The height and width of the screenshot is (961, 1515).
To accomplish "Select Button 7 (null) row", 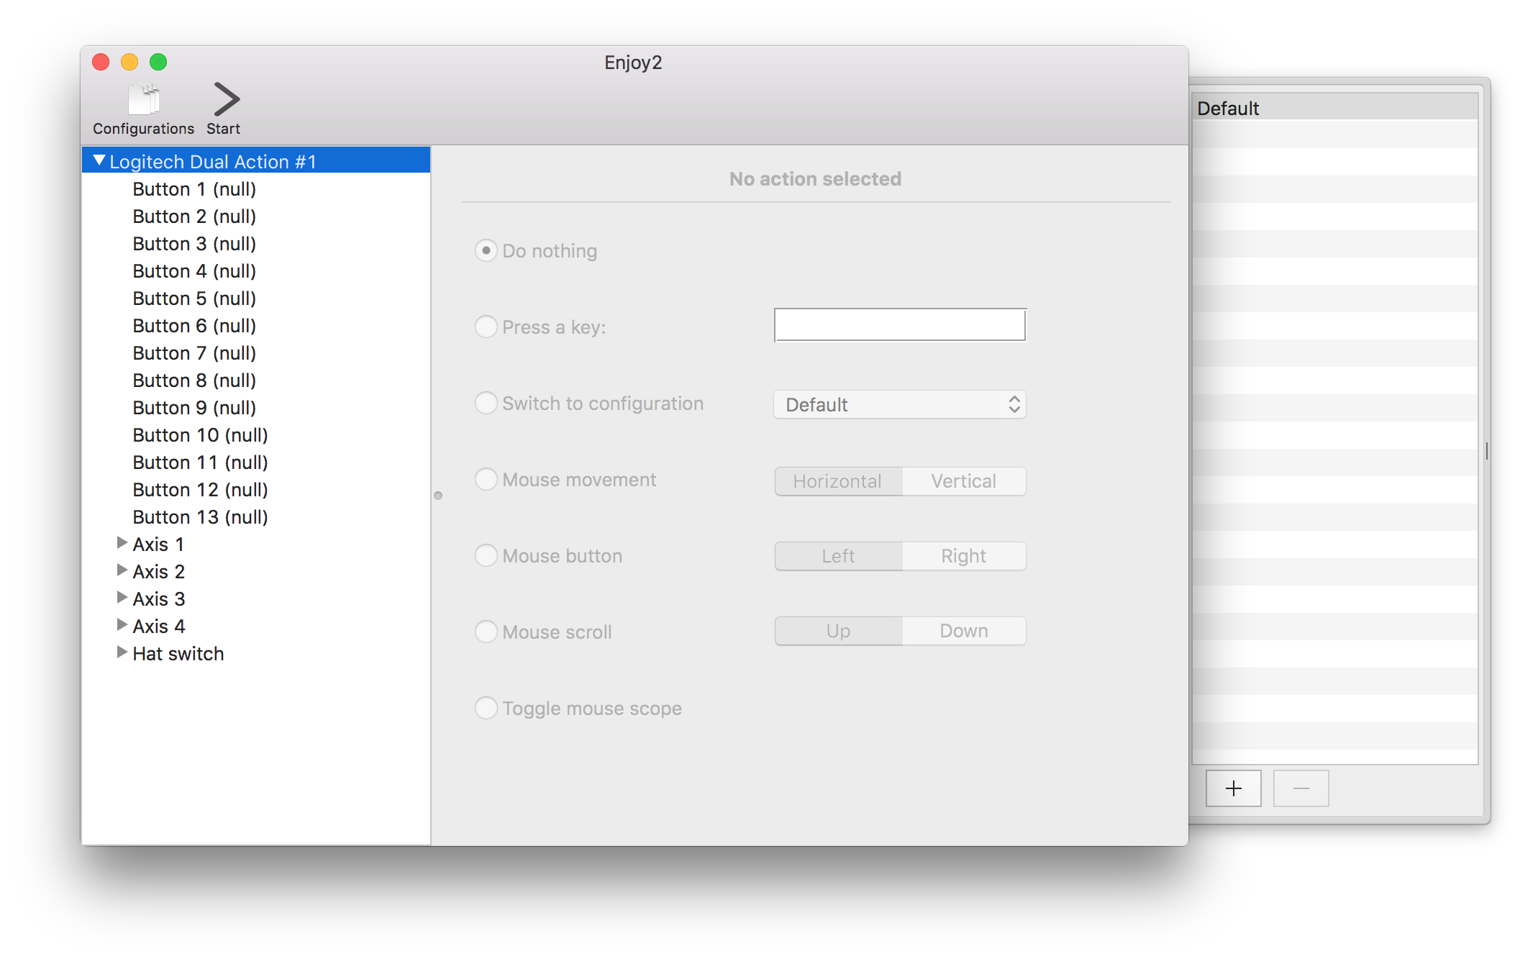I will coord(256,353).
